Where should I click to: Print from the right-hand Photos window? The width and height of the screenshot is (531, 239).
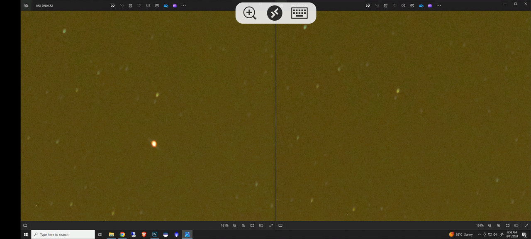point(412,6)
